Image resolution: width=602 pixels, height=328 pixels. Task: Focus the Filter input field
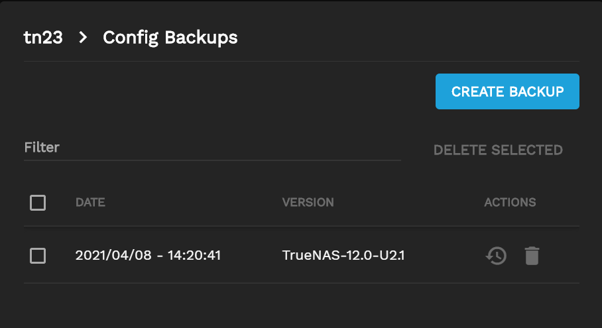(212, 148)
